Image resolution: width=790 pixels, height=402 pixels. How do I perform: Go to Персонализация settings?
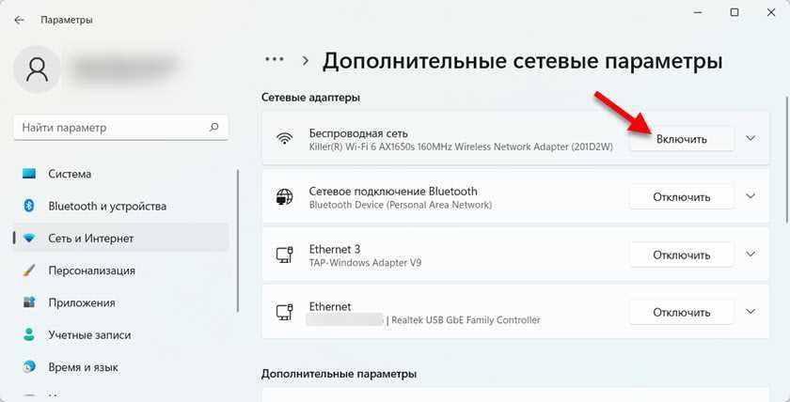tap(91, 271)
